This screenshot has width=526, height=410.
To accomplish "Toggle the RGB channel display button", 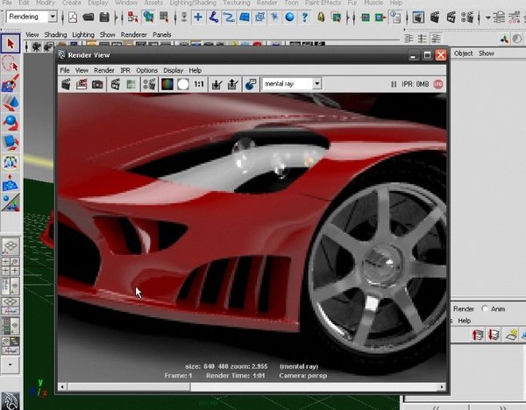I will 167,84.
